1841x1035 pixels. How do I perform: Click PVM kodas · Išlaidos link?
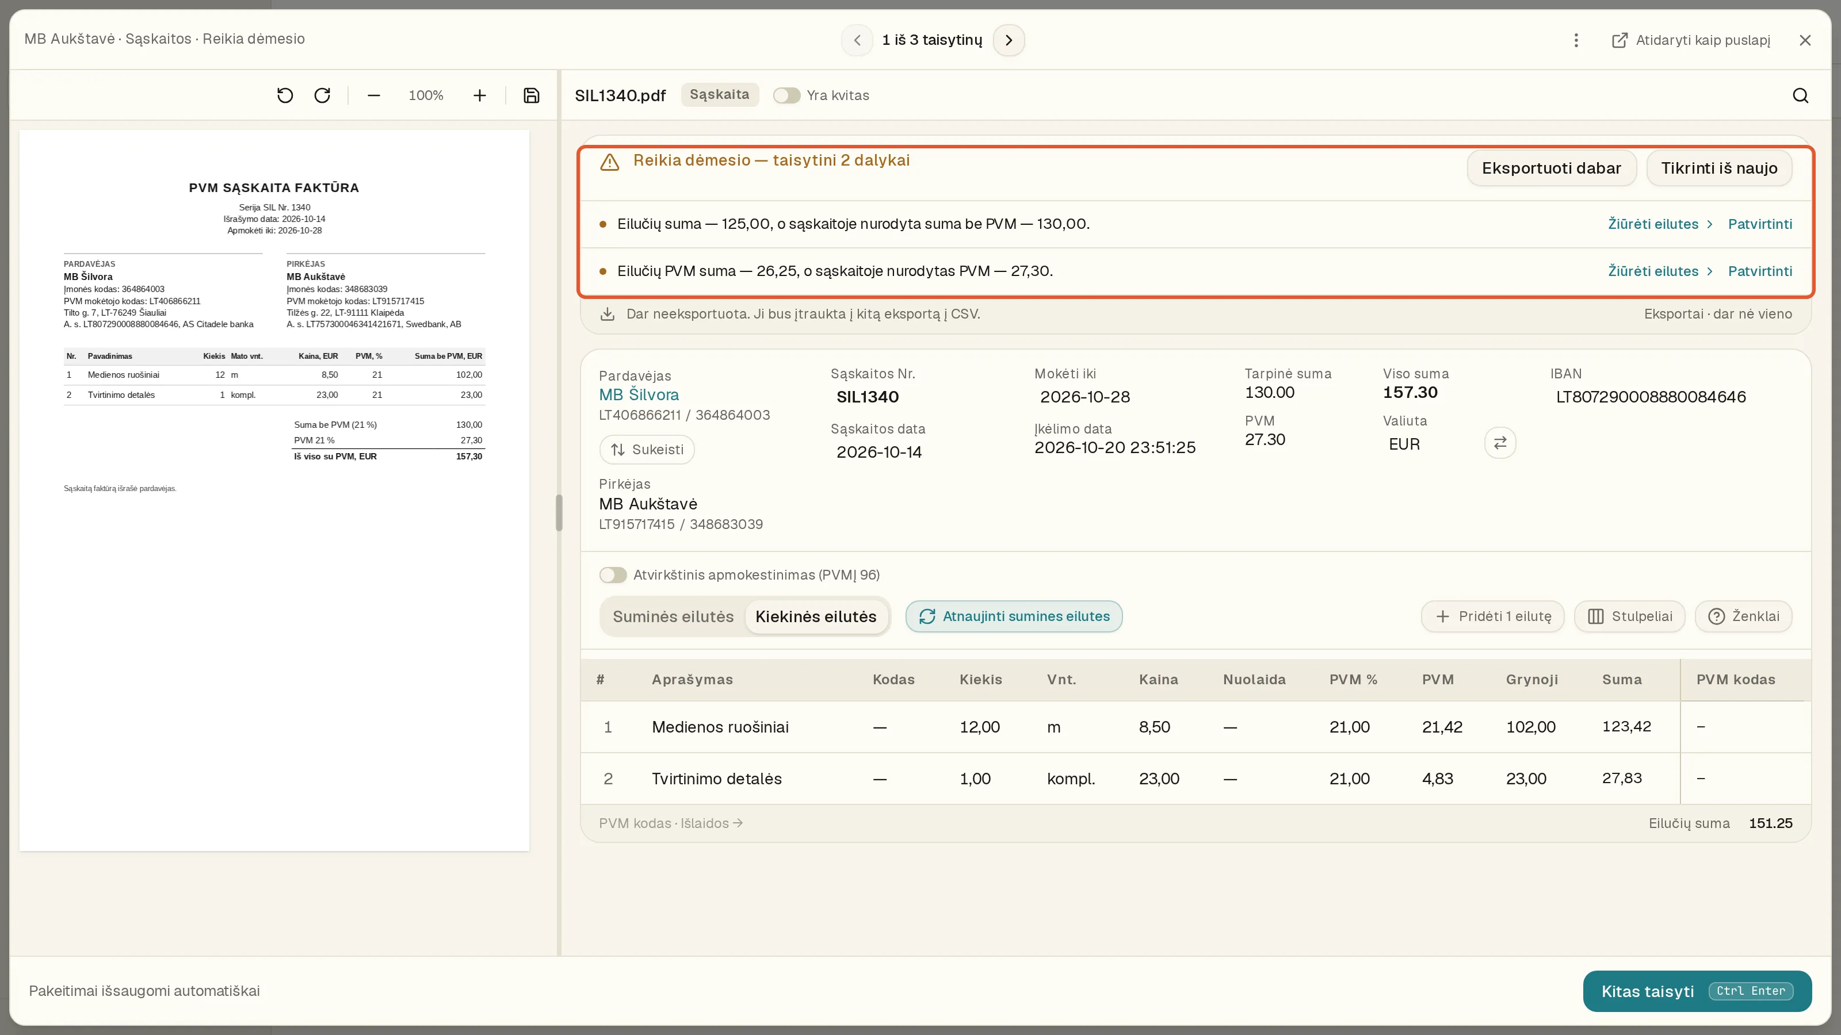pyautogui.click(x=670, y=823)
